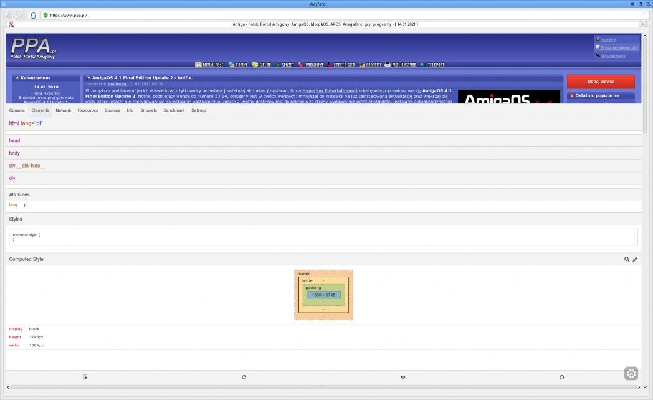The height and width of the screenshot is (400, 653).
Task: Click the browser back arrow
Action: 9,15
